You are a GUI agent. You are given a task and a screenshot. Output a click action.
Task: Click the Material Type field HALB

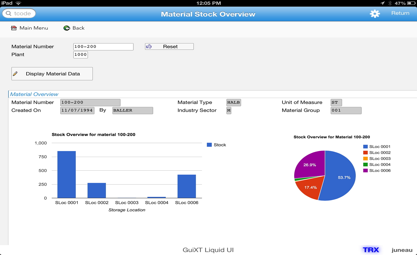coord(233,102)
